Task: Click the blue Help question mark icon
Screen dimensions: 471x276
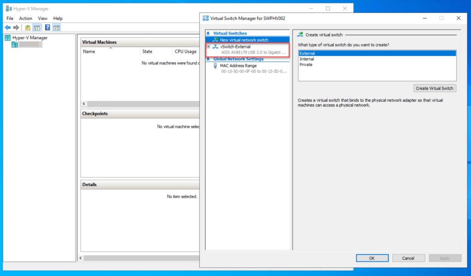Action: [x=47, y=28]
